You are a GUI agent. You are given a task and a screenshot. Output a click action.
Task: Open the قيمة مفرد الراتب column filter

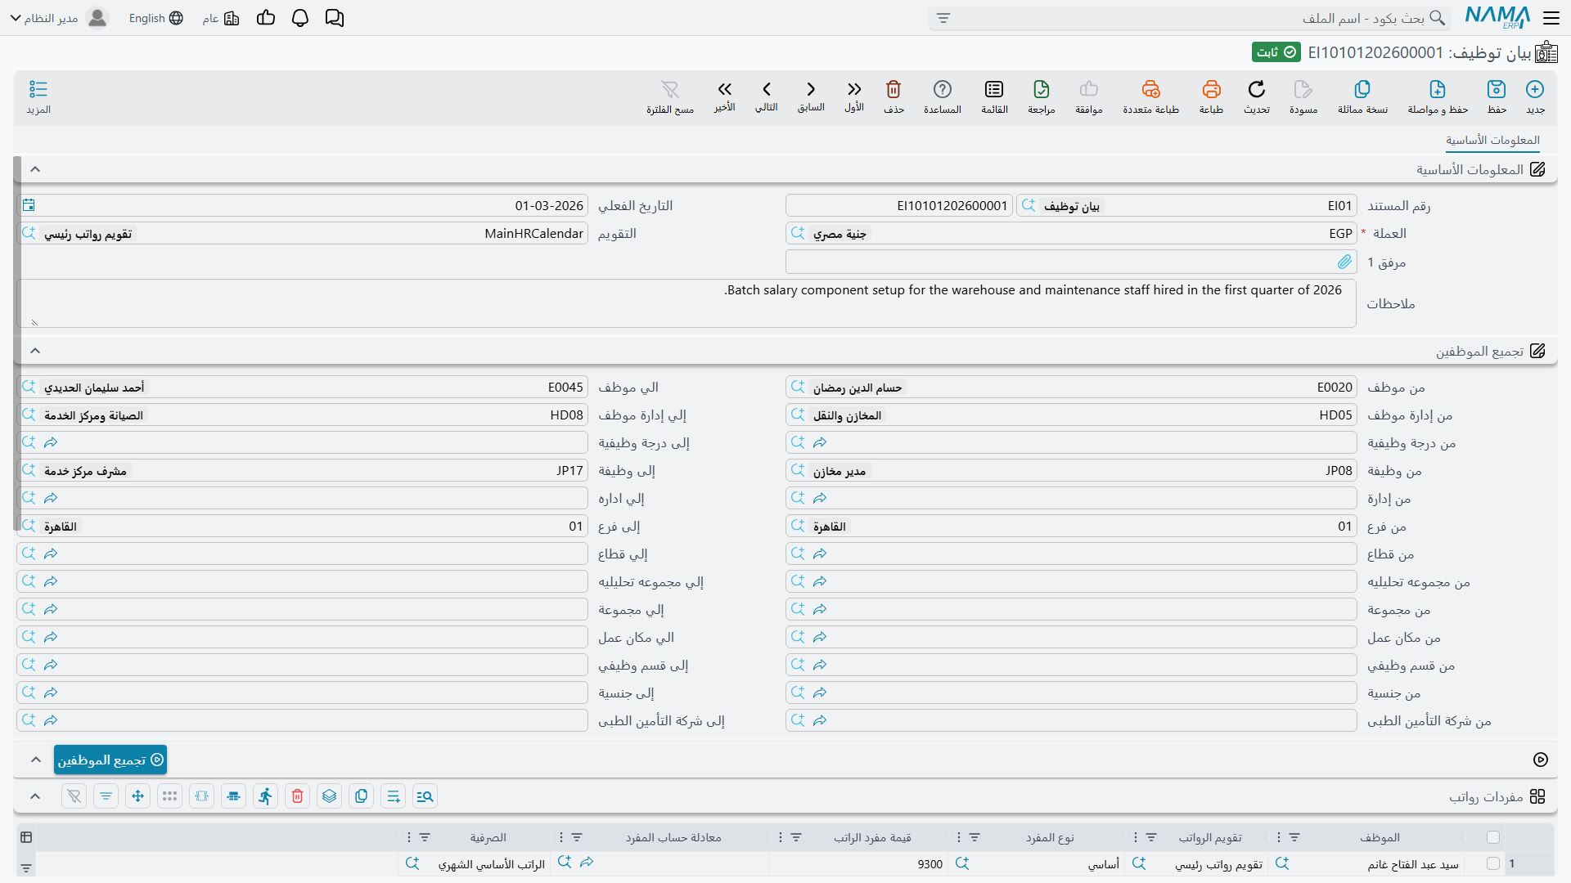pos(796,837)
